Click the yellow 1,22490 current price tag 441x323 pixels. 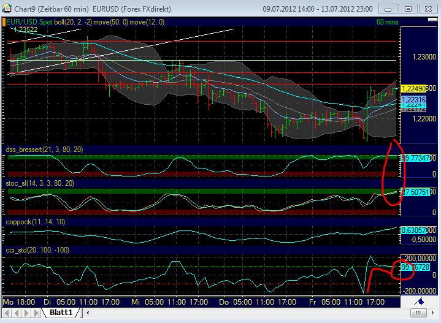[x=413, y=88]
